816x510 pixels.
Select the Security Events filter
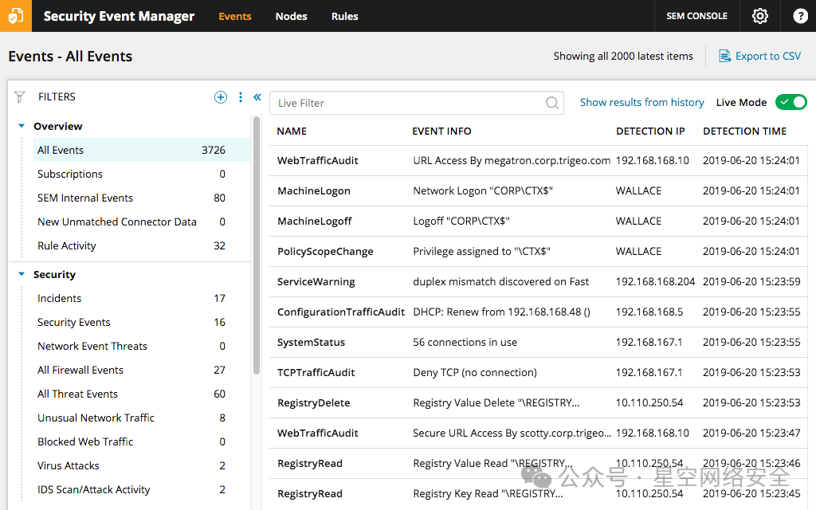coord(142,322)
